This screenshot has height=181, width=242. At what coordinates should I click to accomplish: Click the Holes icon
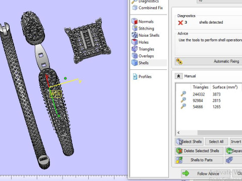pyautogui.click(x=135, y=42)
